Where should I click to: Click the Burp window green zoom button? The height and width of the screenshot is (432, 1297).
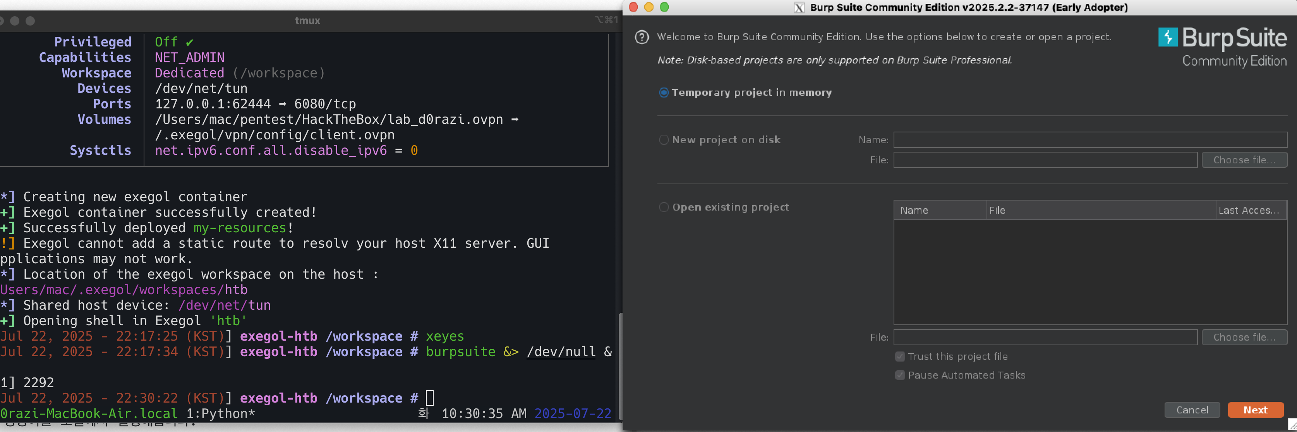coord(664,7)
